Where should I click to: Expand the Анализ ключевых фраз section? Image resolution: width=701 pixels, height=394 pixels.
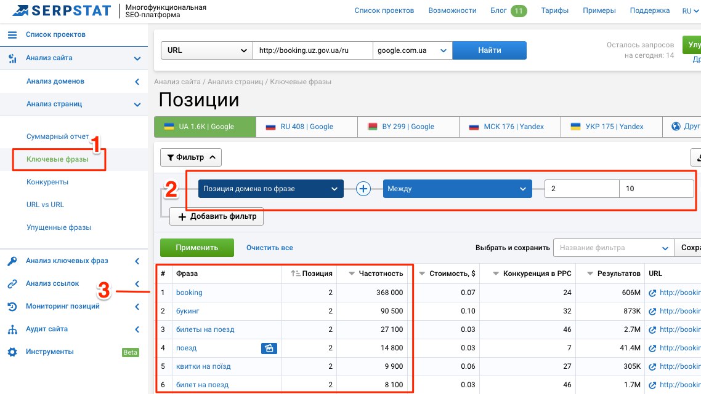click(137, 261)
